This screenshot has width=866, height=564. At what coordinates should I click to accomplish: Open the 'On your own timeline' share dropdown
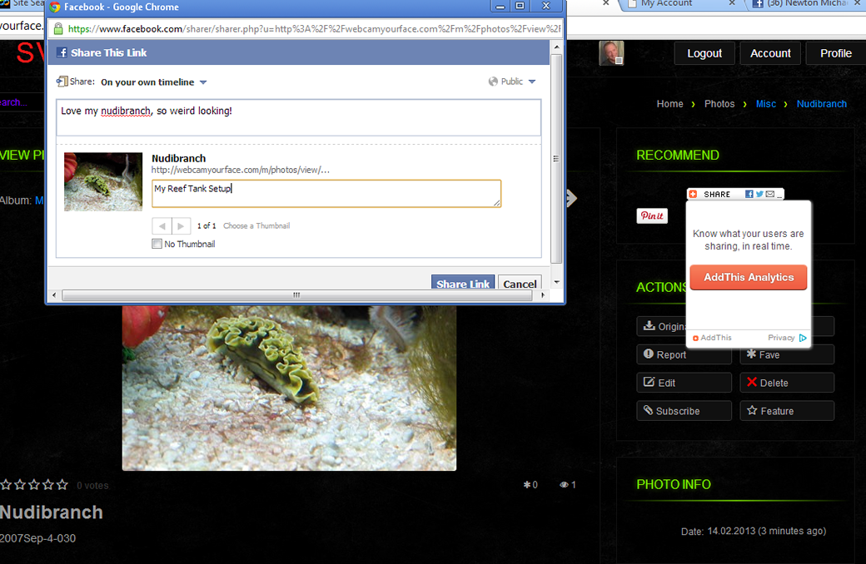point(153,82)
